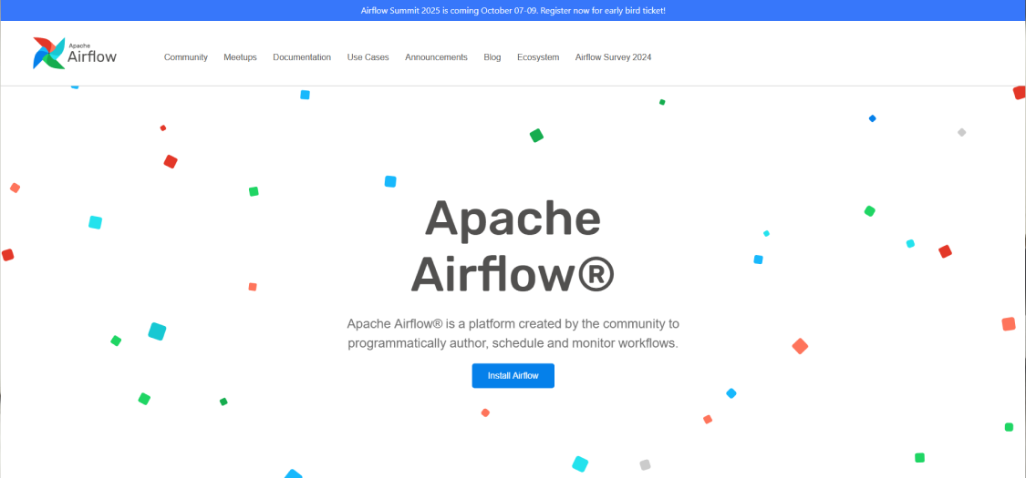The height and width of the screenshot is (478, 1026).
Task: Open the Airflow Summit 2025 banner announcement
Action: [x=513, y=10]
